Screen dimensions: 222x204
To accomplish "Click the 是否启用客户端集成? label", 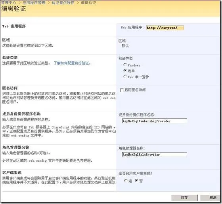I will coord(135,174).
